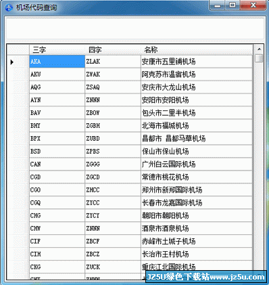269x285 pixels.
Task: Select cell 包头市二里半机场
Action: click(197, 113)
